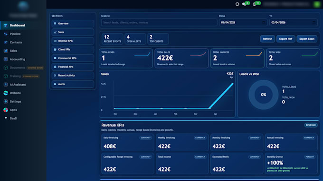Click the Export Excel button
Screen dimensions: 323x181
[307, 39]
